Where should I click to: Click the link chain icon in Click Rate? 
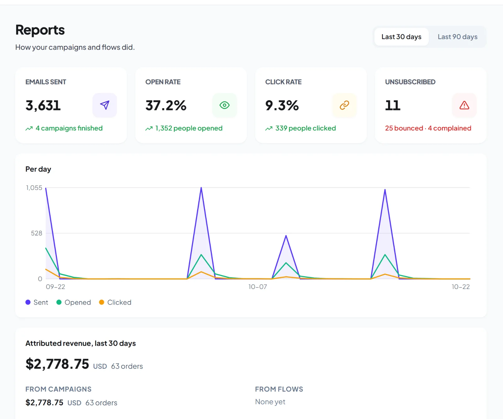coord(345,105)
